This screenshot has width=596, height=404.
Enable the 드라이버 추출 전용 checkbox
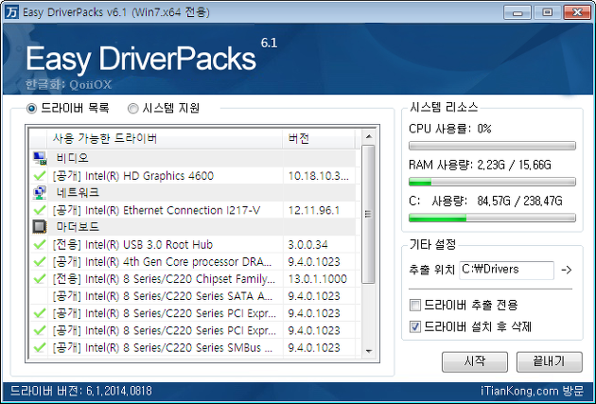[x=415, y=305]
